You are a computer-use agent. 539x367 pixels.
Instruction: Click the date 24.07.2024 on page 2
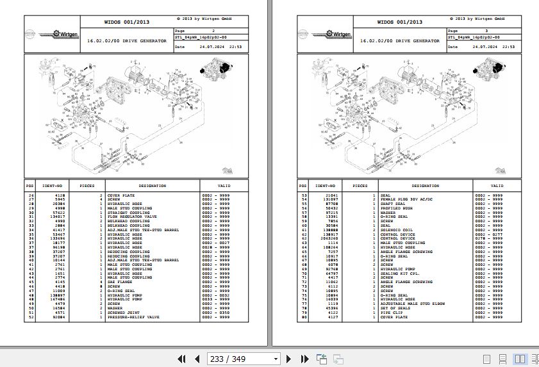coord(211,47)
